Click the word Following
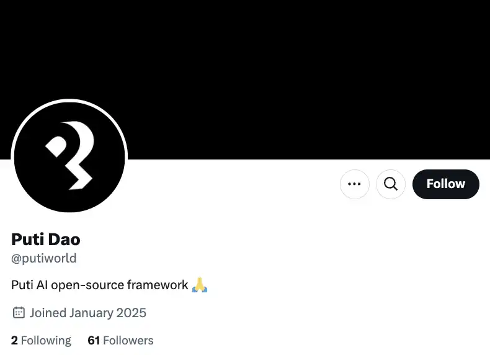This screenshot has height=355, width=490. pos(46,341)
